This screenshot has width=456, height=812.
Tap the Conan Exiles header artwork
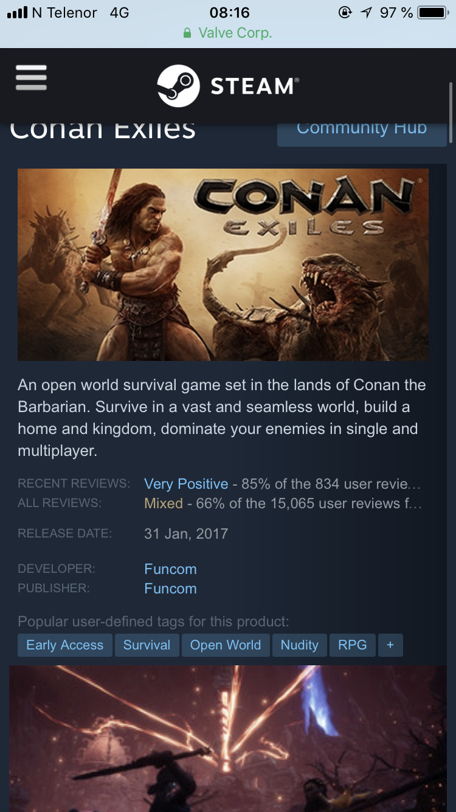pos(223,265)
